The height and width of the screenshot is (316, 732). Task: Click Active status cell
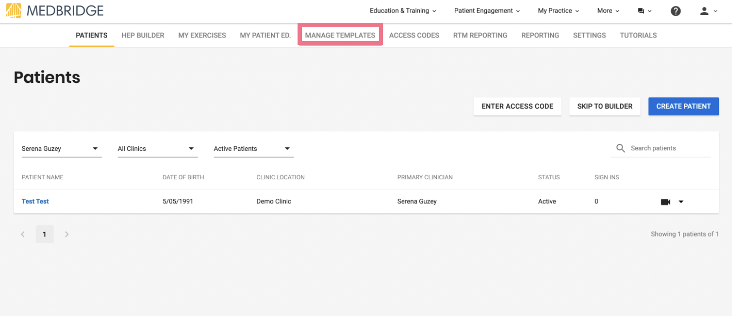[547, 202]
